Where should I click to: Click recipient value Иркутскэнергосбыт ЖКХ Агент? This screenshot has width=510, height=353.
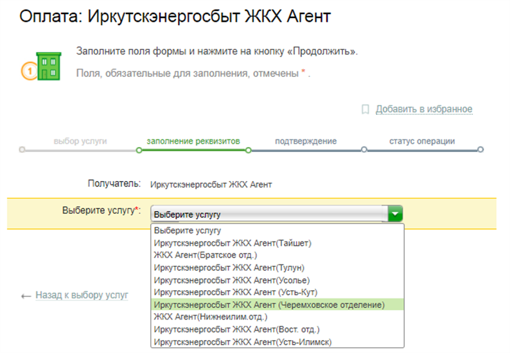click(x=211, y=185)
